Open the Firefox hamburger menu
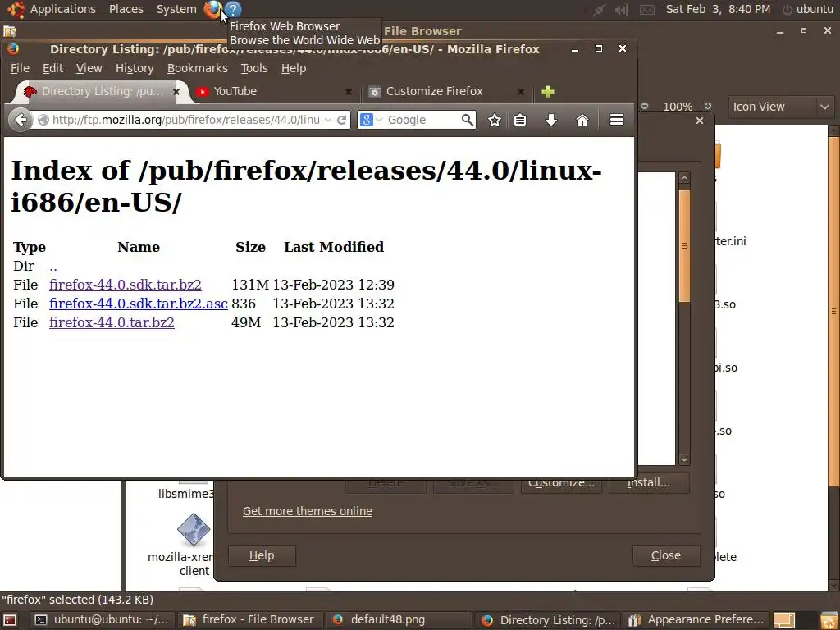Screen dimensions: 840x630 point(617,120)
